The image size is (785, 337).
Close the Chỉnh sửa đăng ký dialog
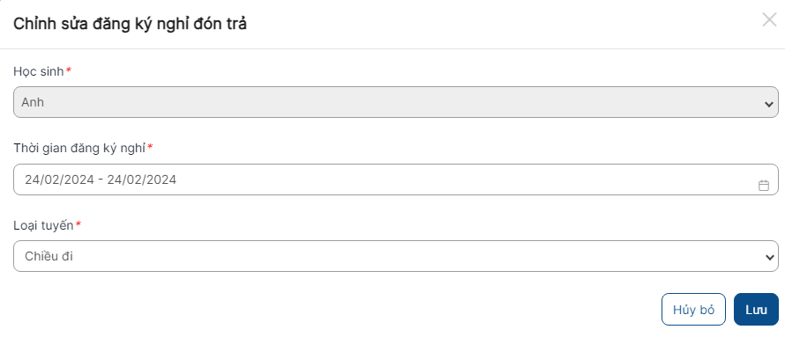click(x=769, y=20)
